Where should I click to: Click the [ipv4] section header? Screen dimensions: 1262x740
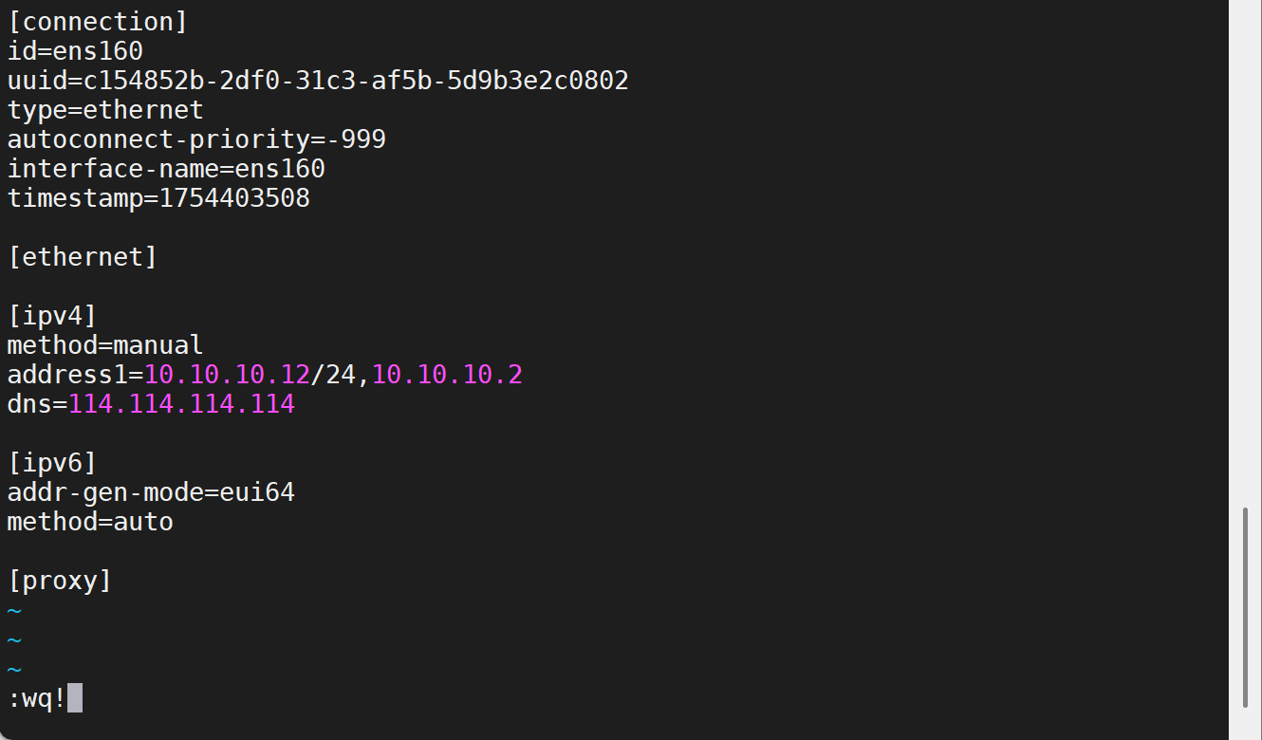click(x=52, y=316)
